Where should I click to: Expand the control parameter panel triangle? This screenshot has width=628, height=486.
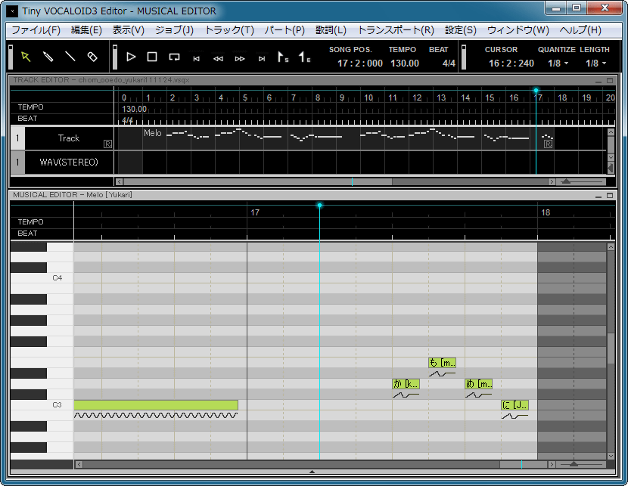[x=312, y=472]
